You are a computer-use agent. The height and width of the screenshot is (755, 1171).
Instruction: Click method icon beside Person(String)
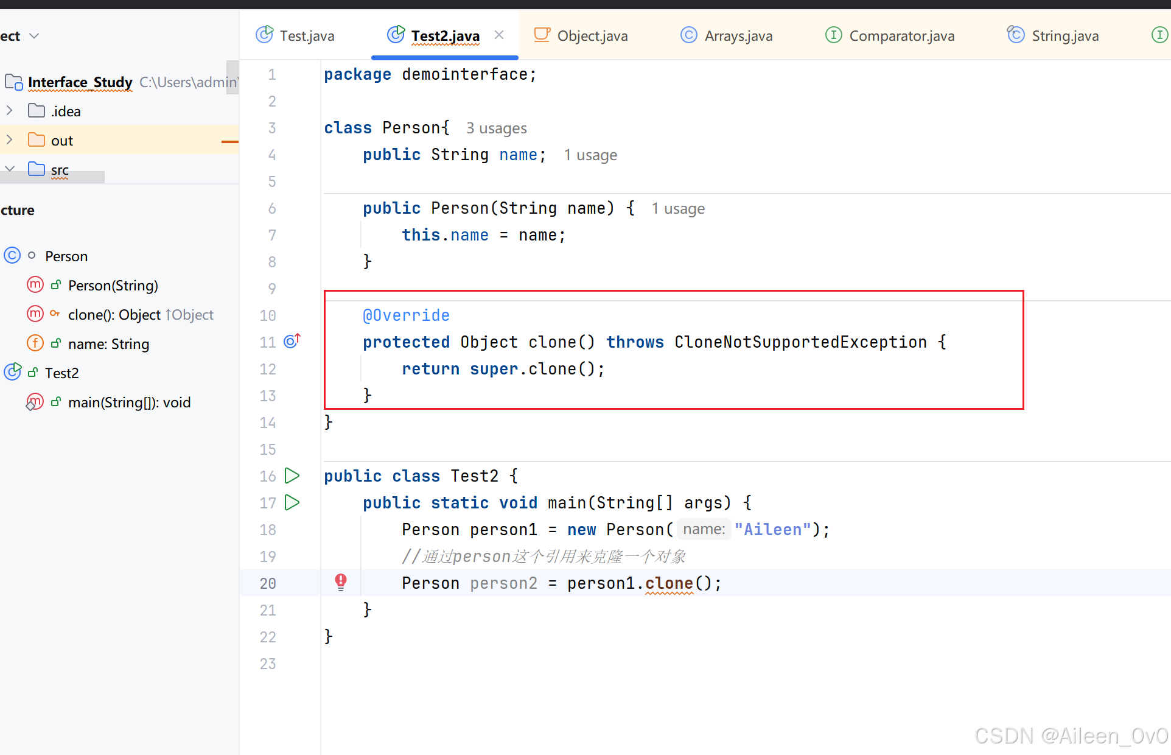35,284
